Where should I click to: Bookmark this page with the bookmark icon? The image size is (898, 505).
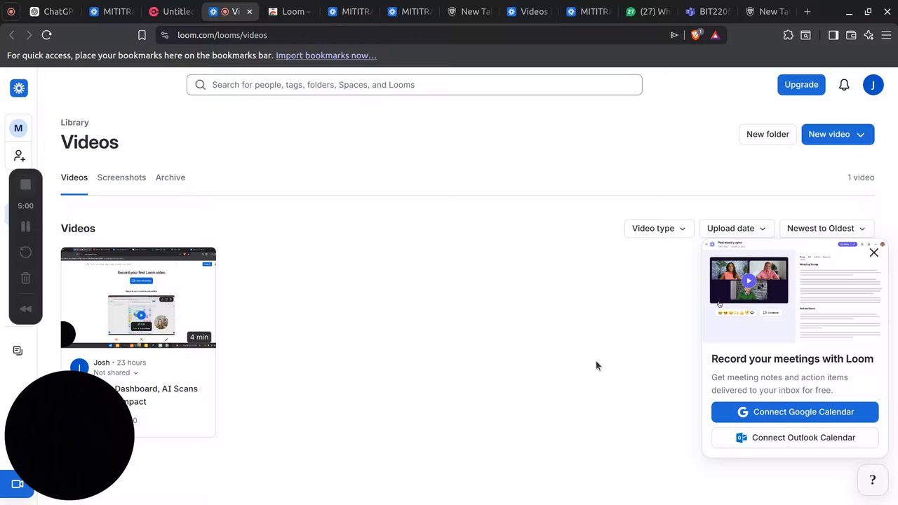point(142,35)
